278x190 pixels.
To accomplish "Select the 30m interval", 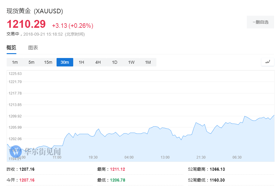I will [65, 62].
